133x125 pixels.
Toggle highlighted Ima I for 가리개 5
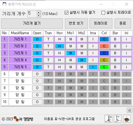point(93,67)
